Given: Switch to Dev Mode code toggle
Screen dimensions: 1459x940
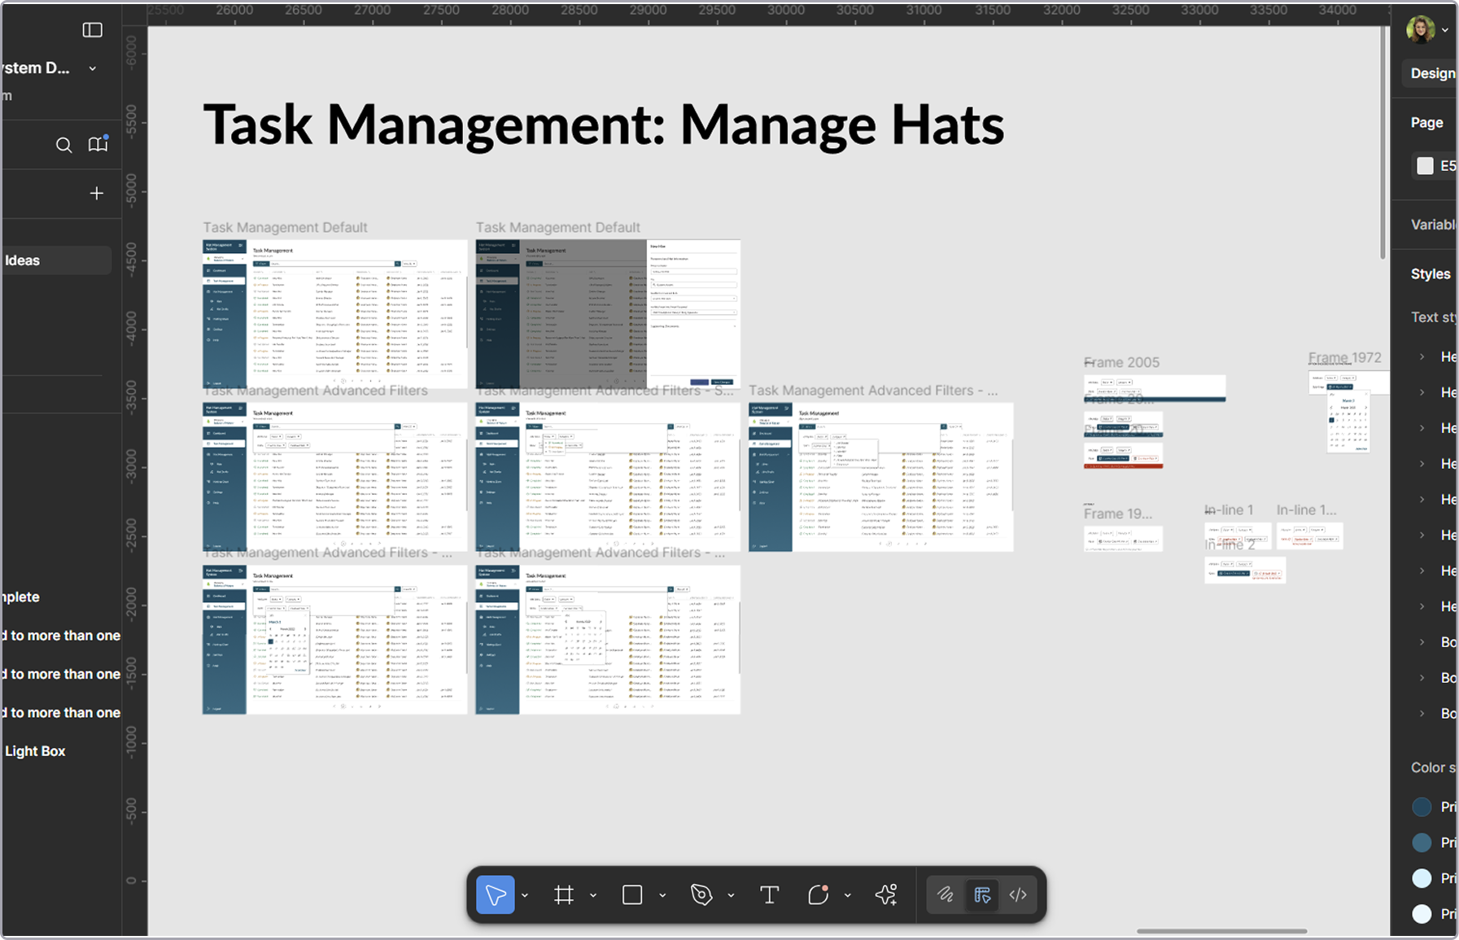Looking at the screenshot, I should pyautogui.click(x=1018, y=895).
